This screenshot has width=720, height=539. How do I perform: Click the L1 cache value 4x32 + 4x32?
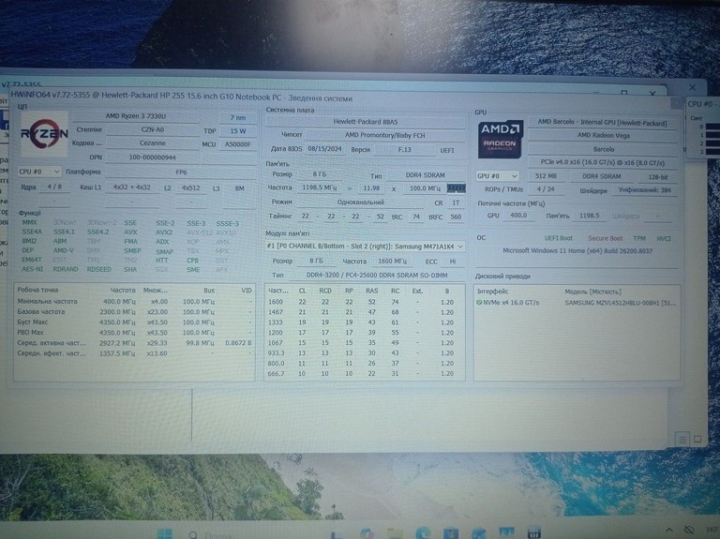[x=132, y=187]
